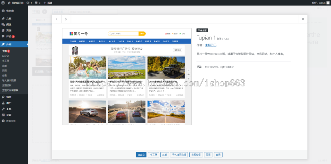The height and width of the screenshot is (164, 331).
Task: Open the WordPress logo menu
Action: coord(3,3)
